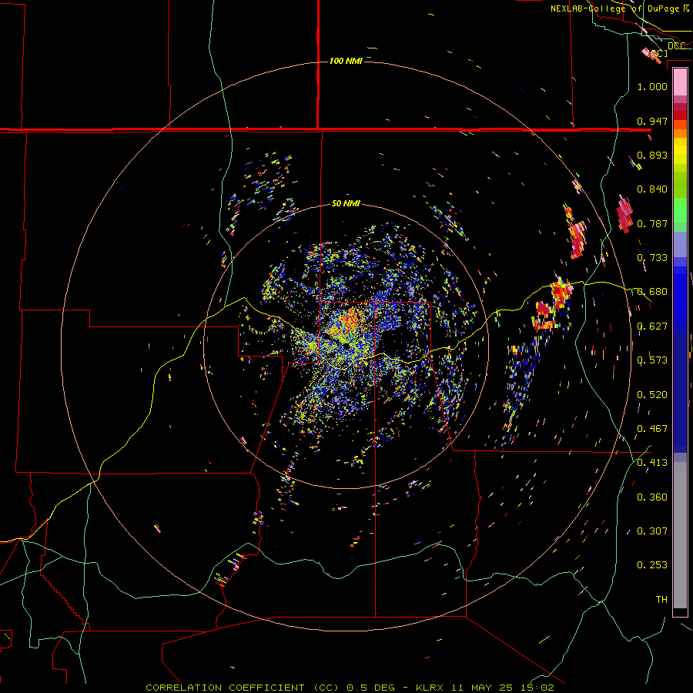Click the 100 NMI range ring label

(346, 61)
